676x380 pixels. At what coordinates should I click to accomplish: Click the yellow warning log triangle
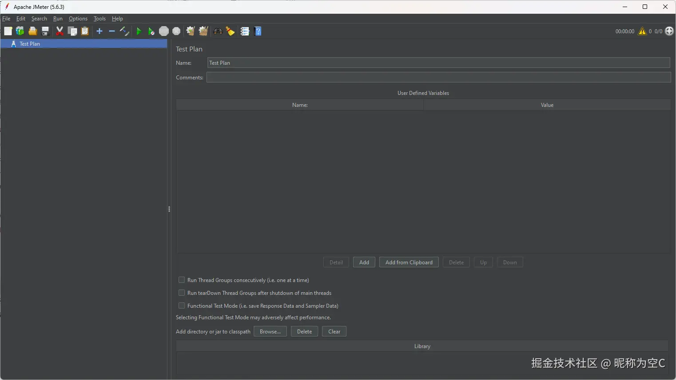point(642,31)
